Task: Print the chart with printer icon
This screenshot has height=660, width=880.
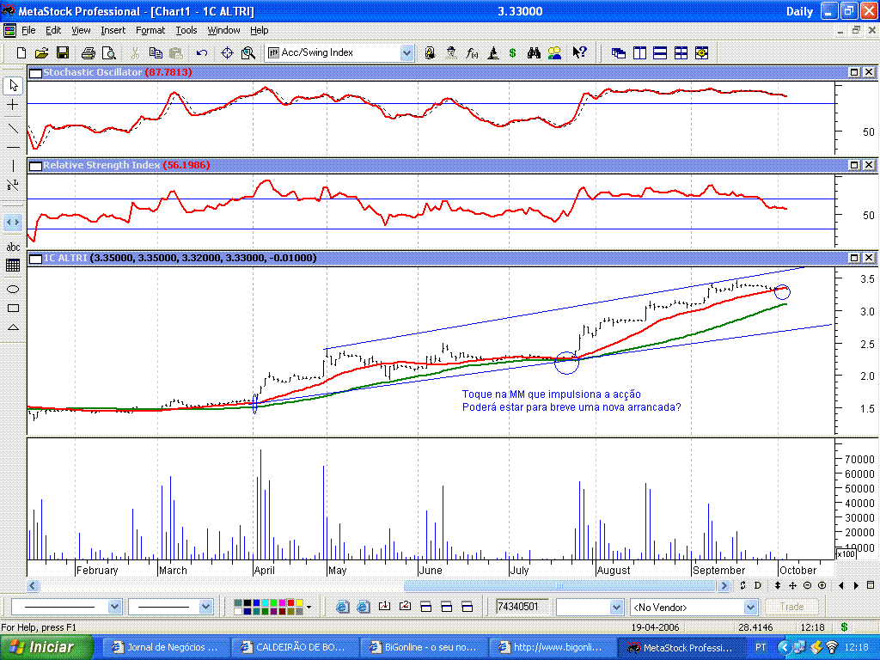Action: pos(89,52)
